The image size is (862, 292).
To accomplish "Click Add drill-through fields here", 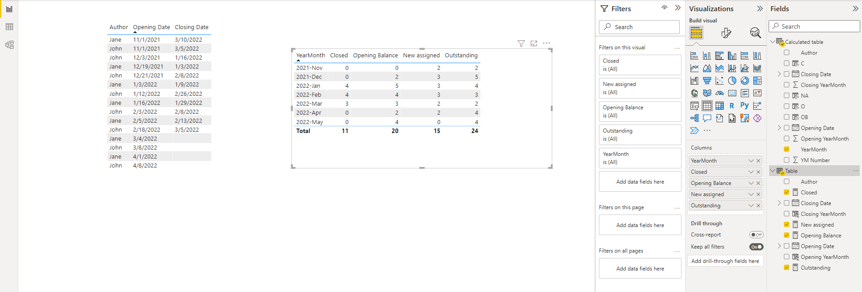I will (x=725, y=261).
